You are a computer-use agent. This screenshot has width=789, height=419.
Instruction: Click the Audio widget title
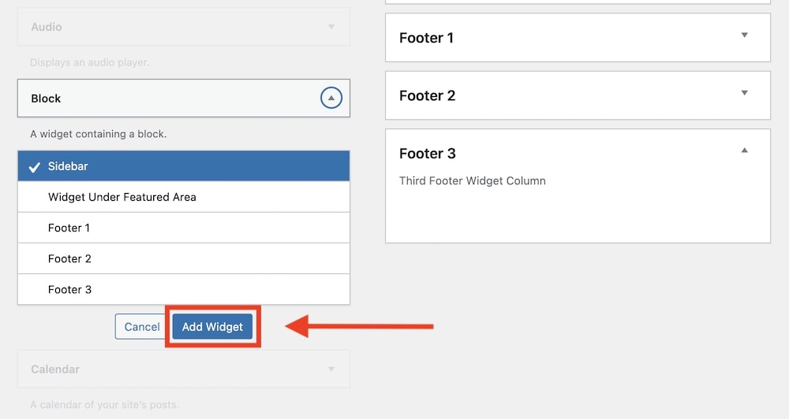(x=47, y=27)
